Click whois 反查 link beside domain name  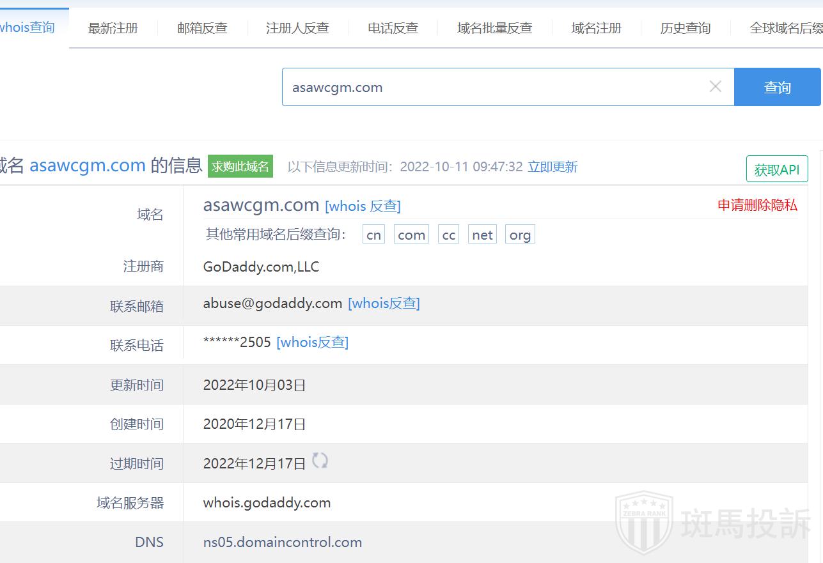pos(363,206)
